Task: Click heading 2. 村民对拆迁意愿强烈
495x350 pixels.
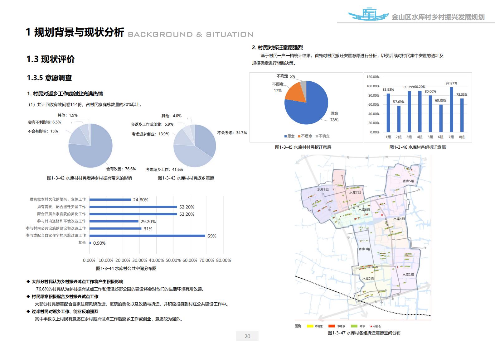Action: point(277,48)
